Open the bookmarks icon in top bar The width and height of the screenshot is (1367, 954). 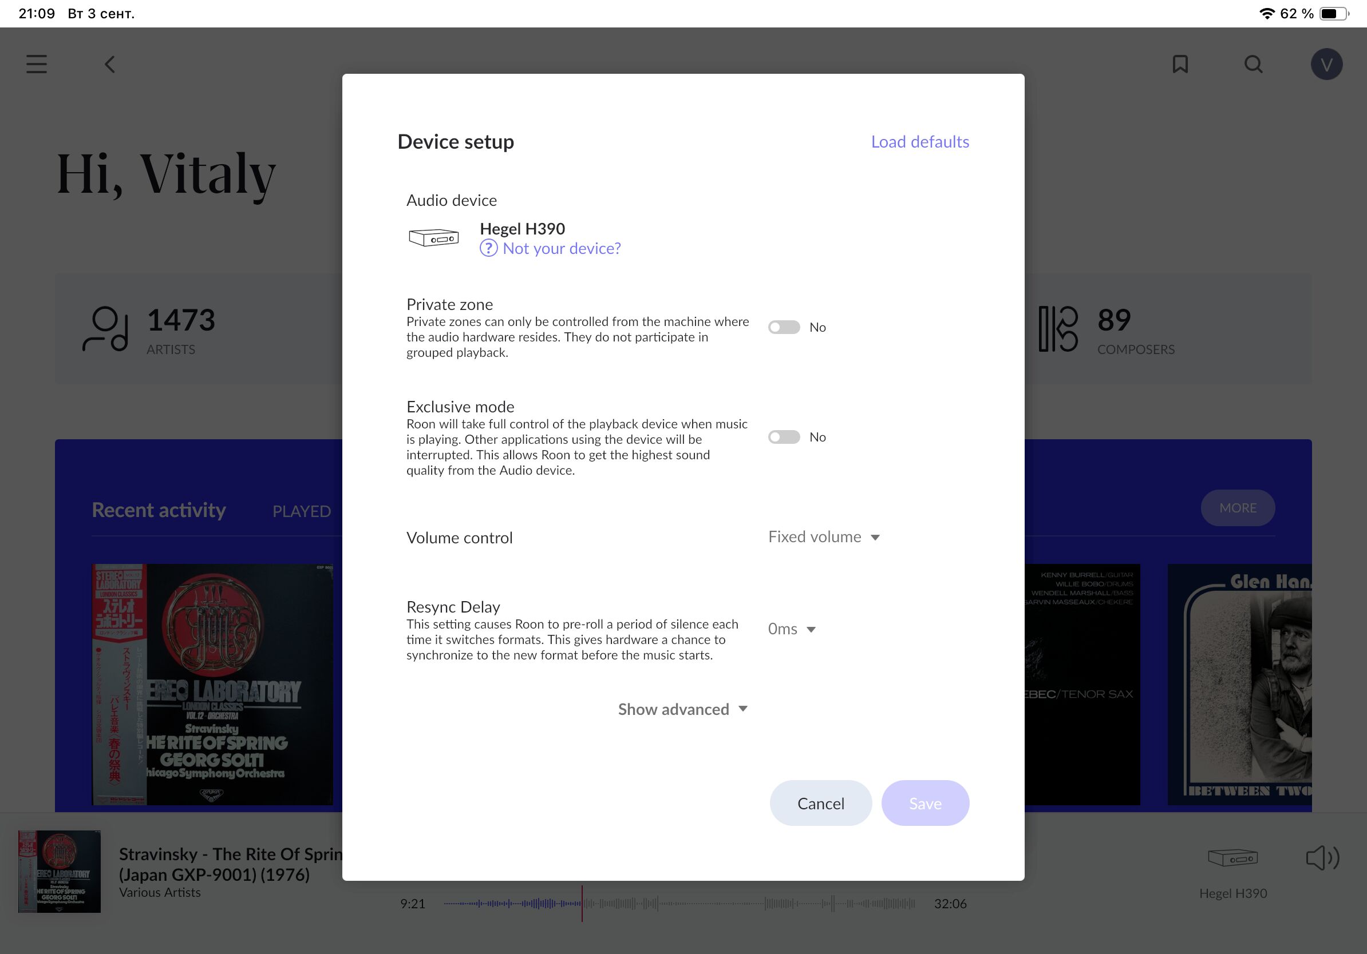click(1180, 64)
